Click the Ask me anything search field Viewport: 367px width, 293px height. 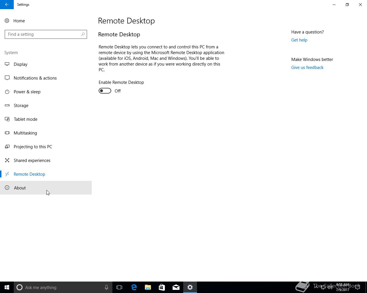[63, 287]
